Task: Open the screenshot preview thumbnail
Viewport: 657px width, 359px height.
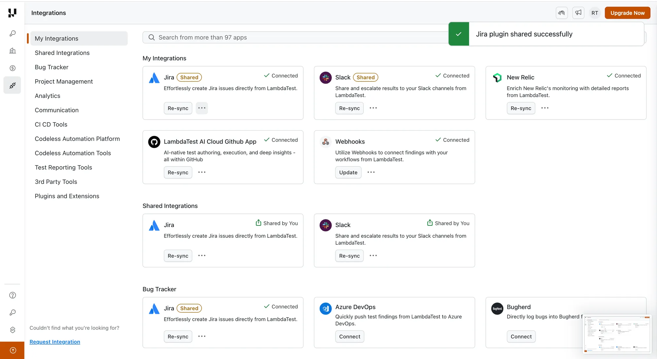Action: (x=617, y=334)
